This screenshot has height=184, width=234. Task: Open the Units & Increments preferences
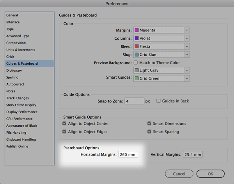pyautogui.click(x=21, y=50)
